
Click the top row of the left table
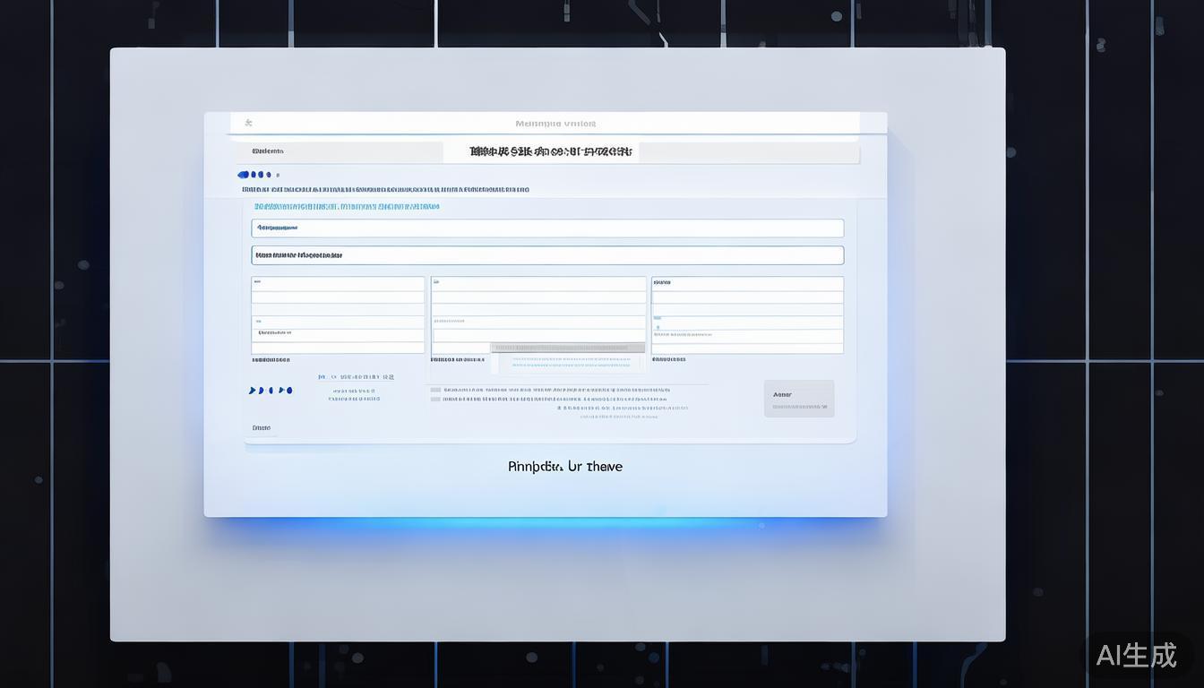click(338, 283)
